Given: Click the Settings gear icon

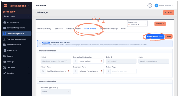Looking at the screenshot, I should point(5,62).
